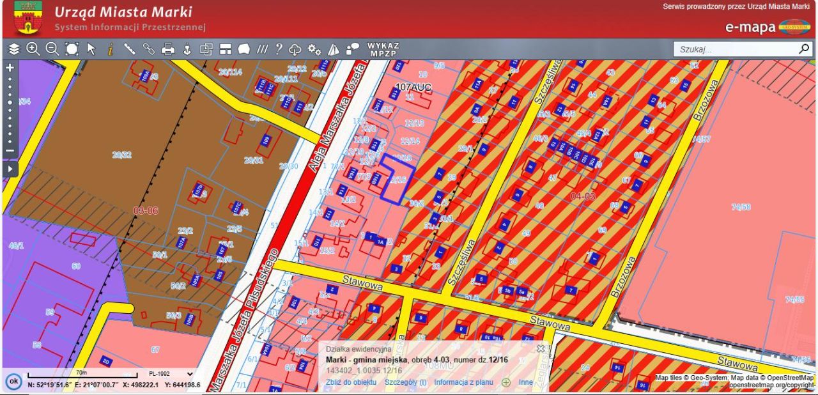Open the Informacja z planu link

point(463,383)
